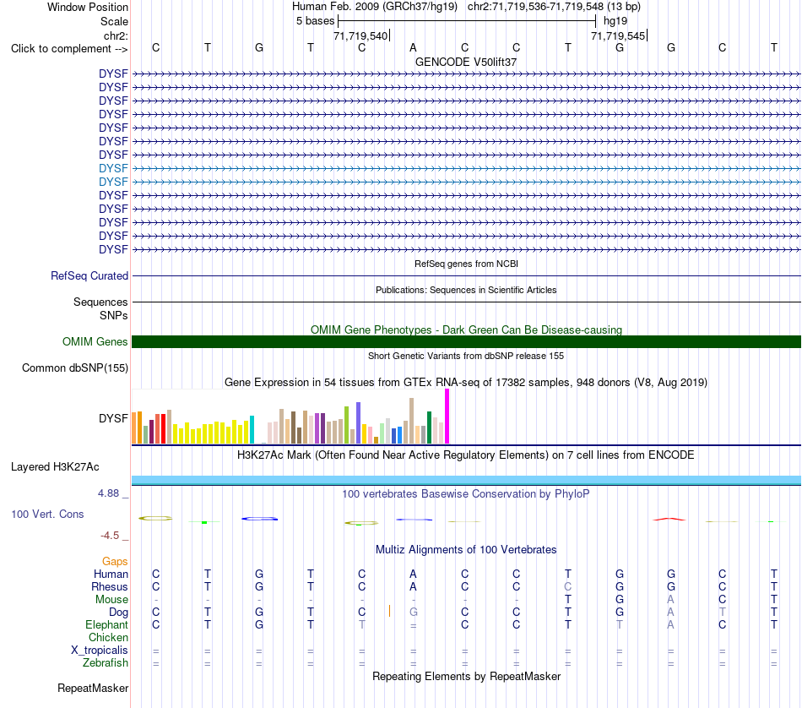Click the A base in Elephant row

[670, 624]
